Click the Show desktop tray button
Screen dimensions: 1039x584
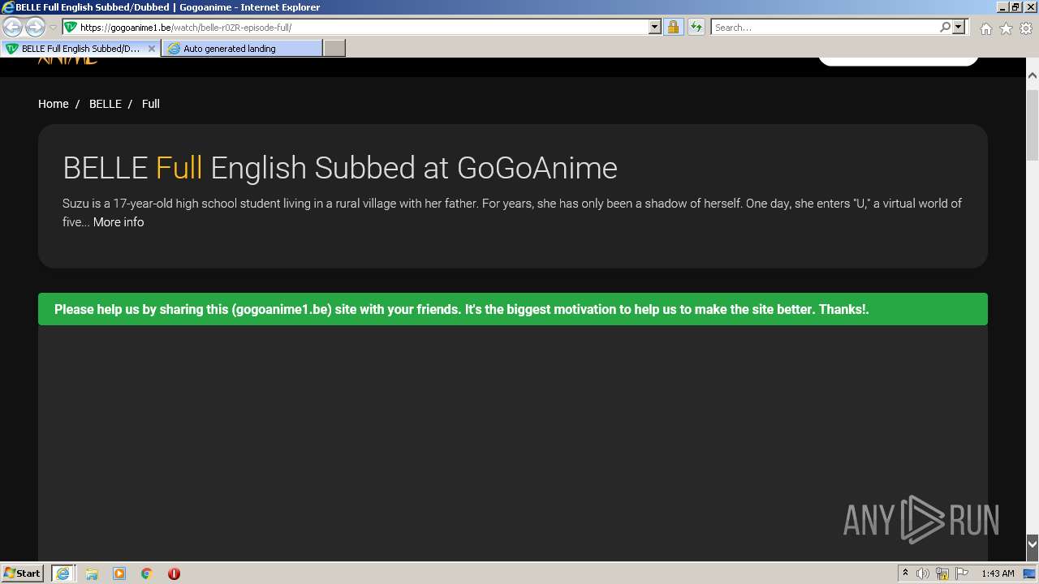pos(1030,573)
